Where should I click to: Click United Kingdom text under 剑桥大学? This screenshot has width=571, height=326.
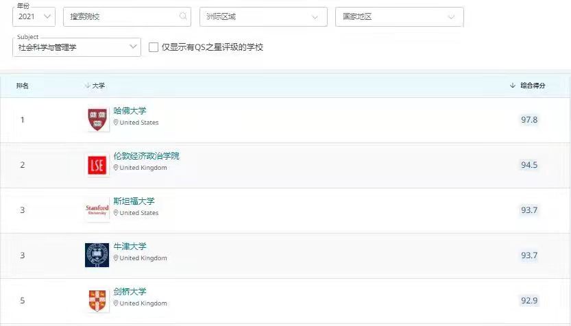click(x=143, y=303)
